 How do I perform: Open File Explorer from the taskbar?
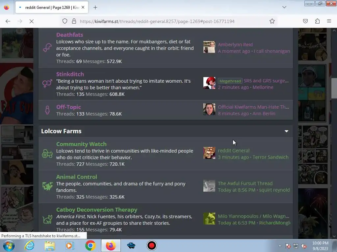50,245
